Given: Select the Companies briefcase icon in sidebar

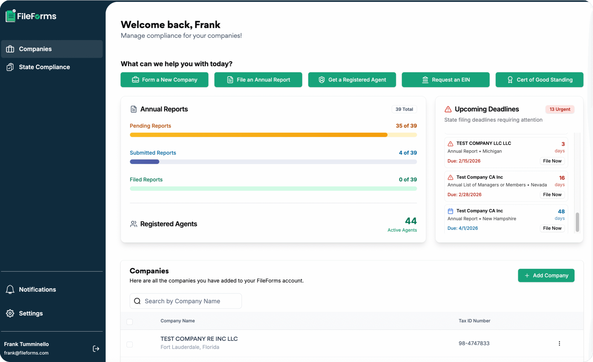Looking at the screenshot, I should pyautogui.click(x=10, y=49).
